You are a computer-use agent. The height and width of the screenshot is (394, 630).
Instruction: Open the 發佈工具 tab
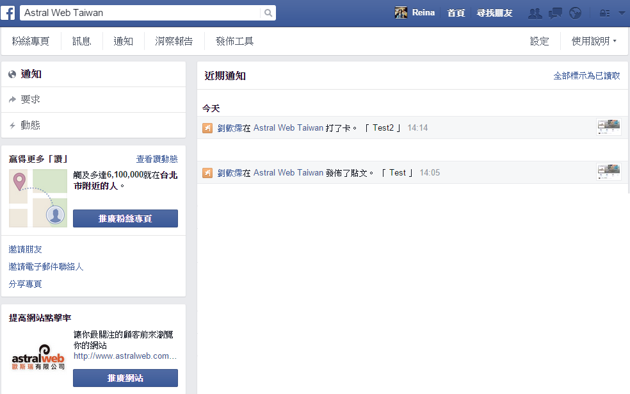pos(234,41)
